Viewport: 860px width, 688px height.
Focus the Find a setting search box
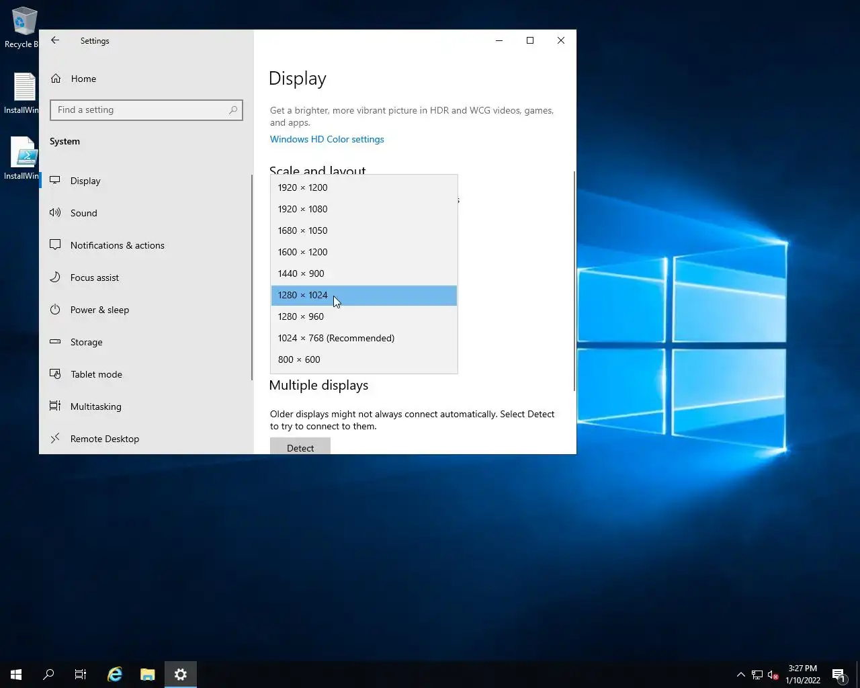click(146, 110)
